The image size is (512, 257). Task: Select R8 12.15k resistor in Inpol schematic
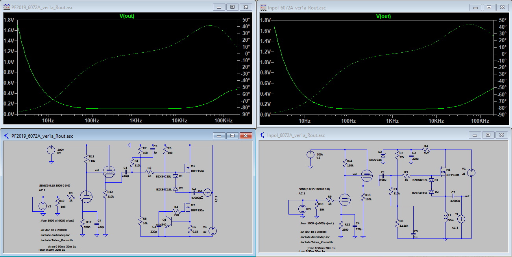(x=397, y=224)
